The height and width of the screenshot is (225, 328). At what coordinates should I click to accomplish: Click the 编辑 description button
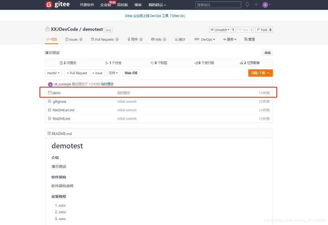point(268,53)
